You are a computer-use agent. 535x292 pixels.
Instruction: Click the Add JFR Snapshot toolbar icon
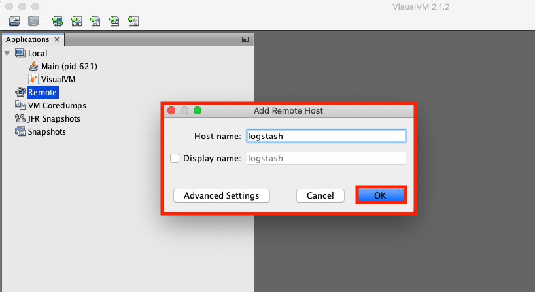pyautogui.click(x=114, y=22)
